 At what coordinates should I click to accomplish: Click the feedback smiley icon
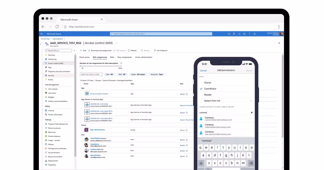click(254, 34)
